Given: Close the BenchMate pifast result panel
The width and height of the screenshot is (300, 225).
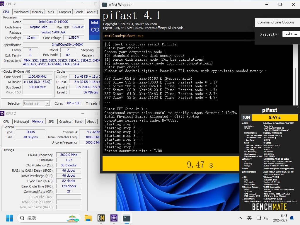Looking at the screenshot, I should [x=298, y=107].
